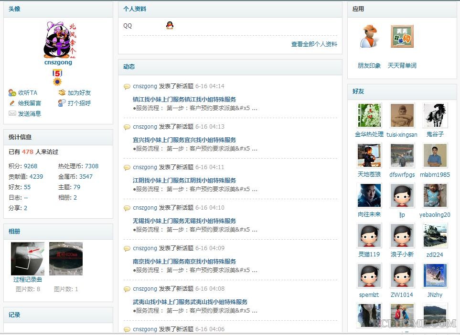Open the 主题 count 79
Viewport: 460px width, 335px height.
click(x=77, y=187)
